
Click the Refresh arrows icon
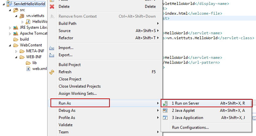pos(52,72)
